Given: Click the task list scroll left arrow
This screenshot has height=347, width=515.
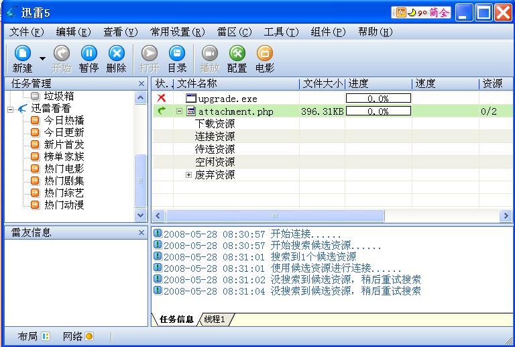Looking at the screenshot, I should tap(158, 216).
